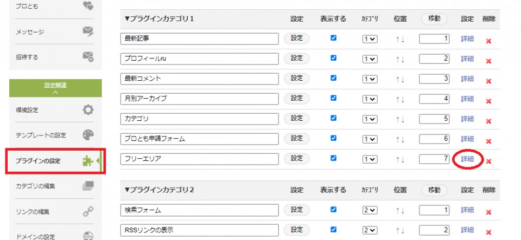This screenshot has width=521, height=240.
Task: Toggle 表示する checkbox for カテゴリ plugin
Action: tap(333, 118)
